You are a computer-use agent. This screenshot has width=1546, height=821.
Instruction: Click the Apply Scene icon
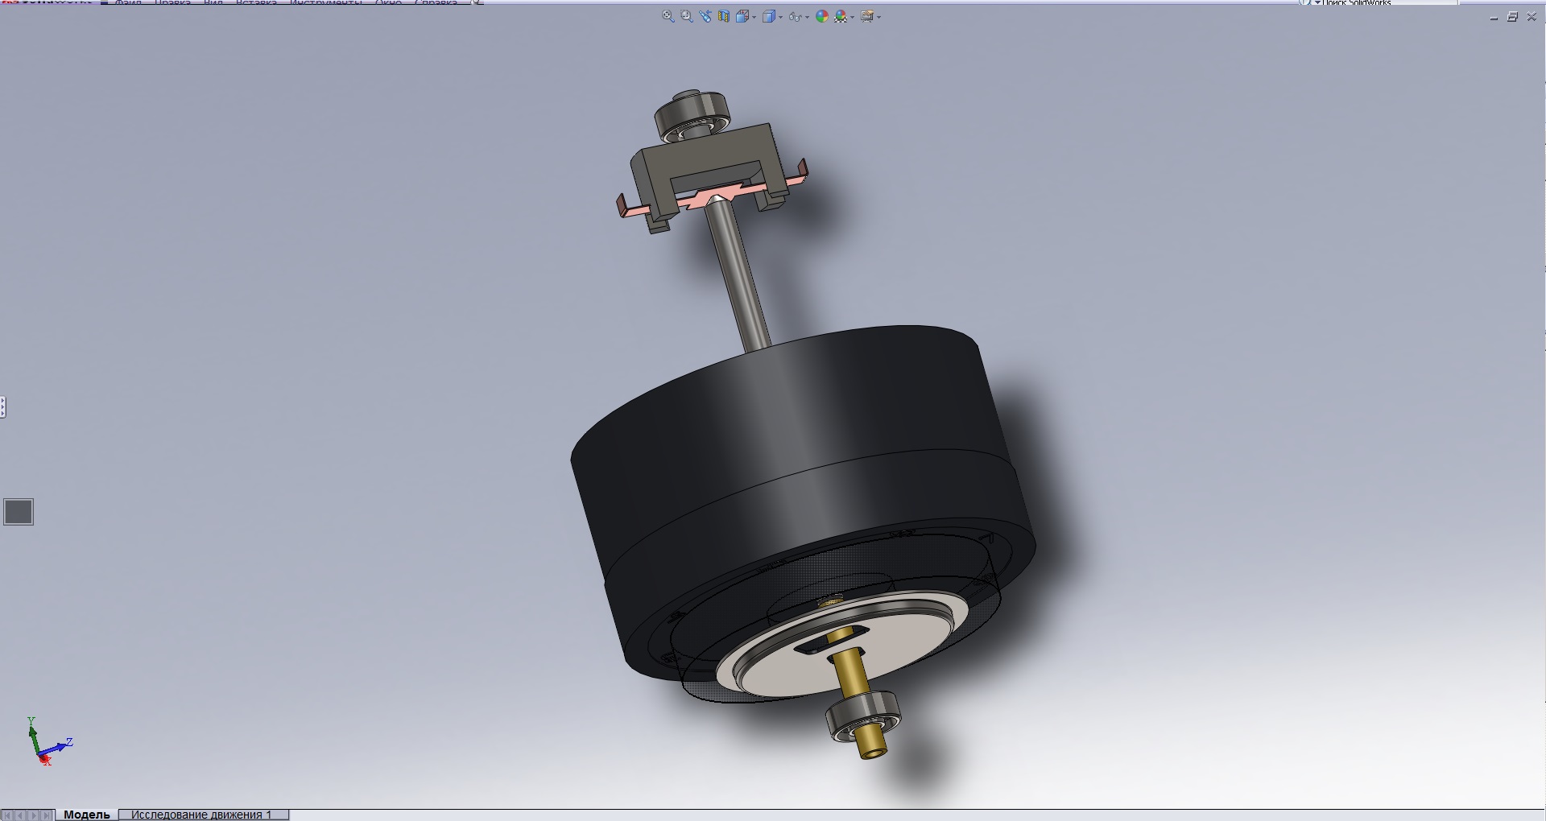[841, 16]
